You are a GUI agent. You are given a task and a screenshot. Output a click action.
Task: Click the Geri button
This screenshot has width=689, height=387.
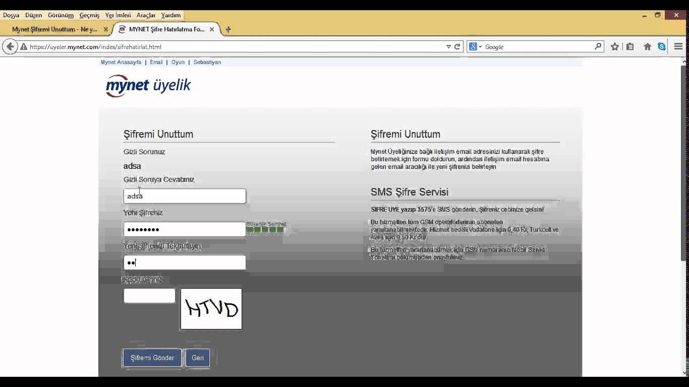pyautogui.click(x=198, y=358)
